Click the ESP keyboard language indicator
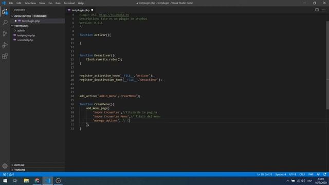This screenshot has height=185, width=329. tap(309, 181)
